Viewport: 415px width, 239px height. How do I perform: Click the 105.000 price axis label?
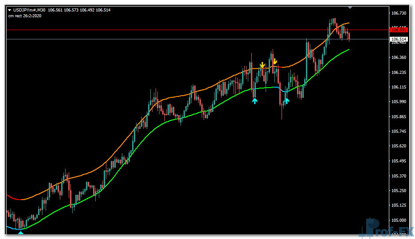[x=399, y=220]
